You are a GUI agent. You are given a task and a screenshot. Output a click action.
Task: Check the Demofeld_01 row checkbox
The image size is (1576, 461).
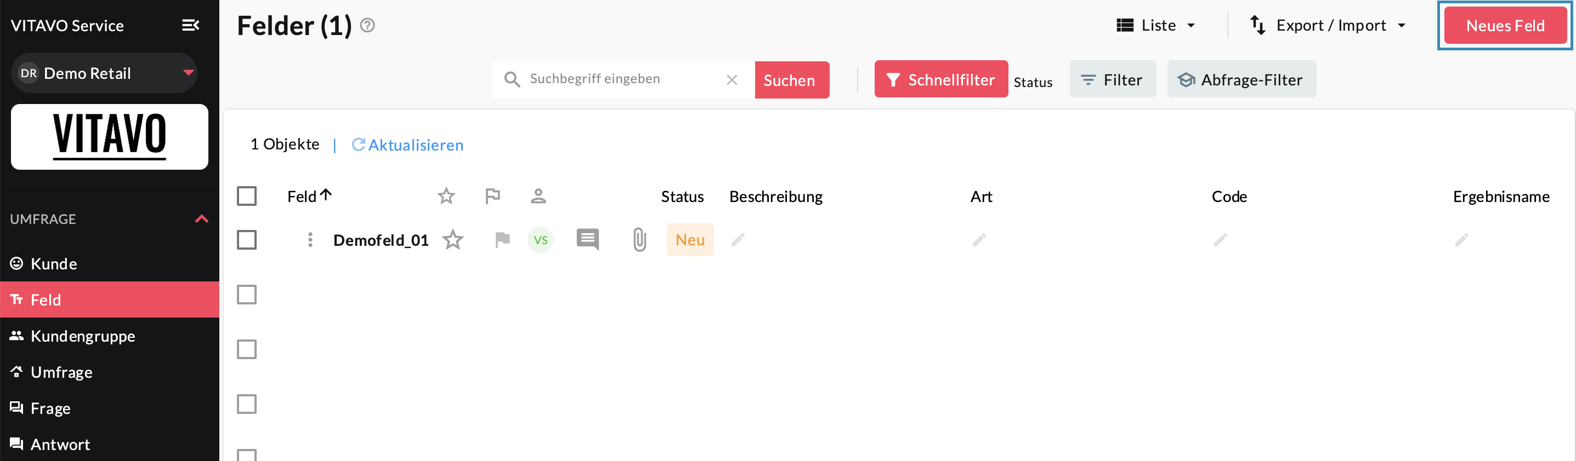click(x=247, y=240)
